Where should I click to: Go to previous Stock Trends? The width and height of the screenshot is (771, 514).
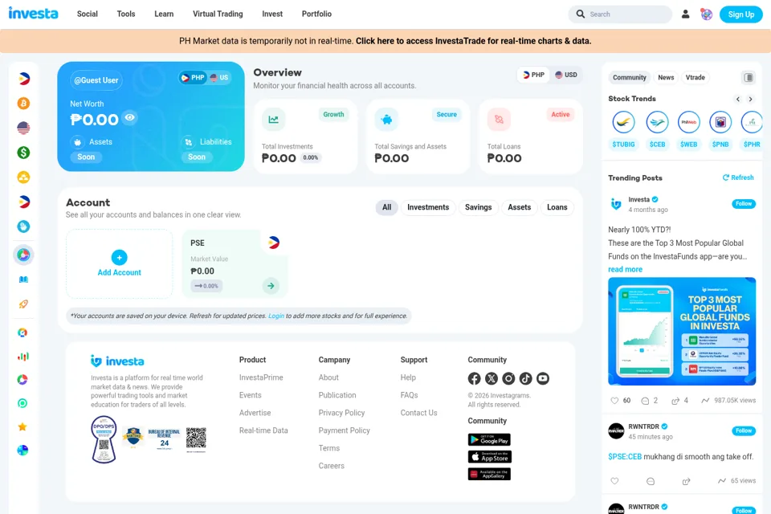(x=737, y=100)
